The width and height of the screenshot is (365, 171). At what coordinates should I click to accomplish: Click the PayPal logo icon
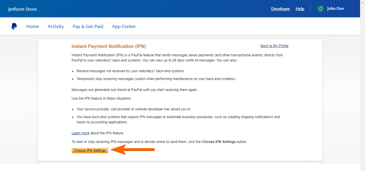pyautogui.click(x=14, y=26)
